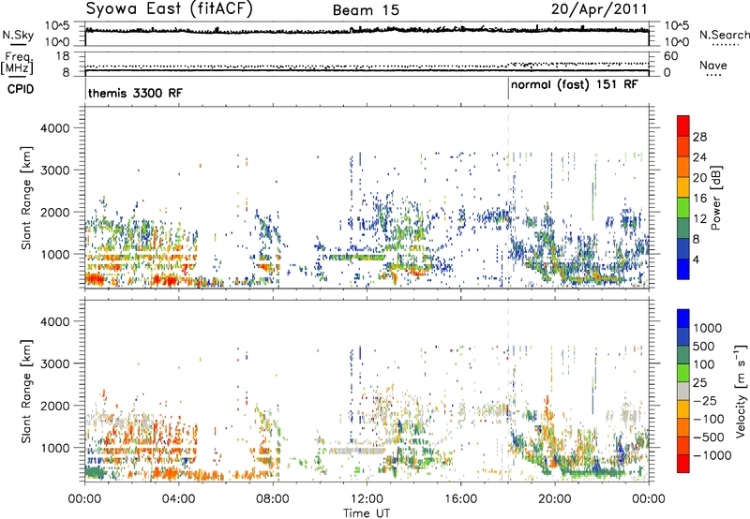Click Velocity colorbar segment between -100 and -500
The height and width of the screenshot is (519, 750).
click(x=683, y=427)
